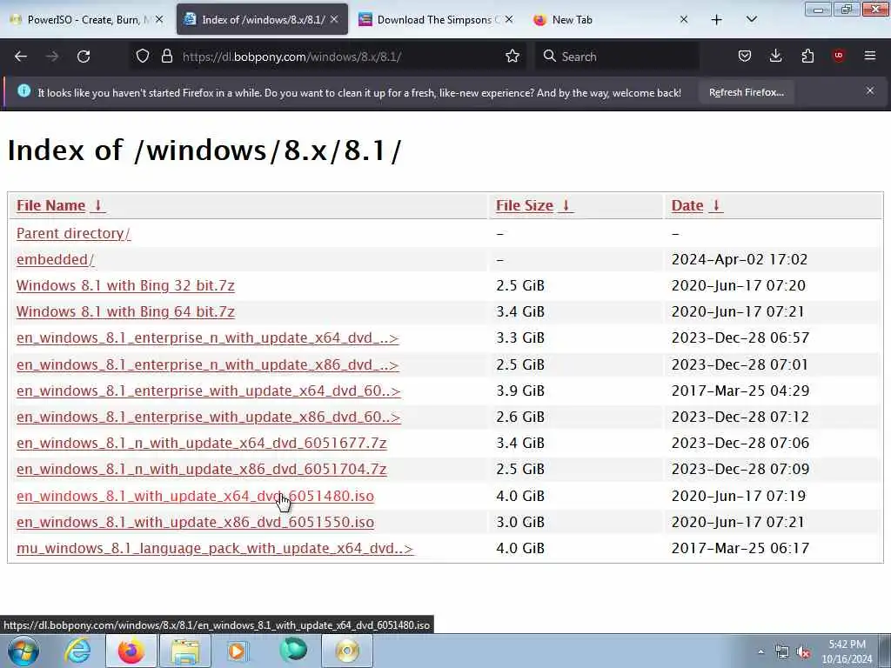
Task: Open en_windows_8.1_enterprise_n_with_update_x86 link
Action: 207,364
